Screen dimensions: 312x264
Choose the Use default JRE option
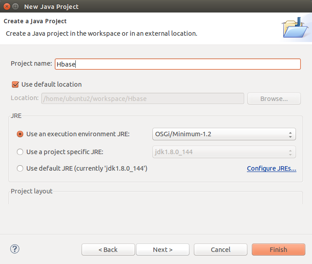(20, 168)
